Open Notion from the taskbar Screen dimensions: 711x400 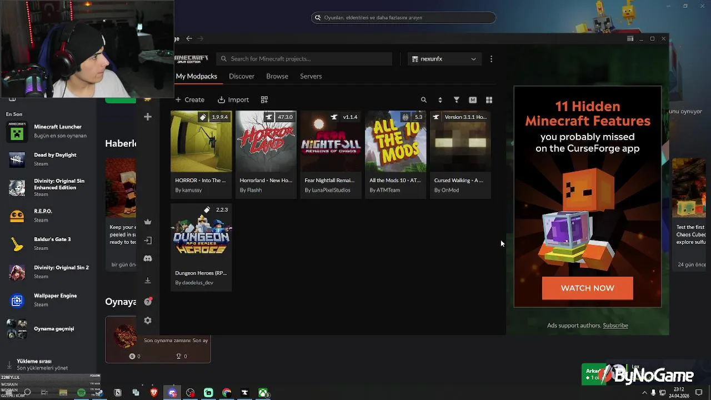(x=118, y=393)
